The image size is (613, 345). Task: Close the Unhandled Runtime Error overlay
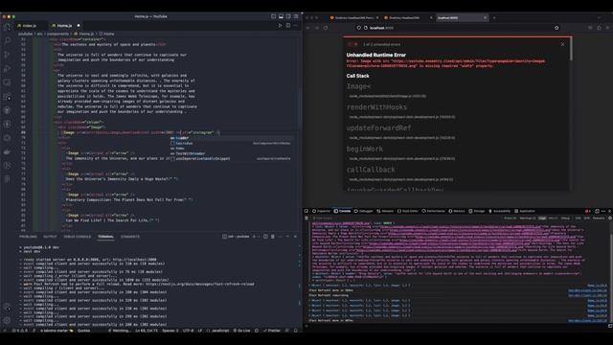coord(562,44)
